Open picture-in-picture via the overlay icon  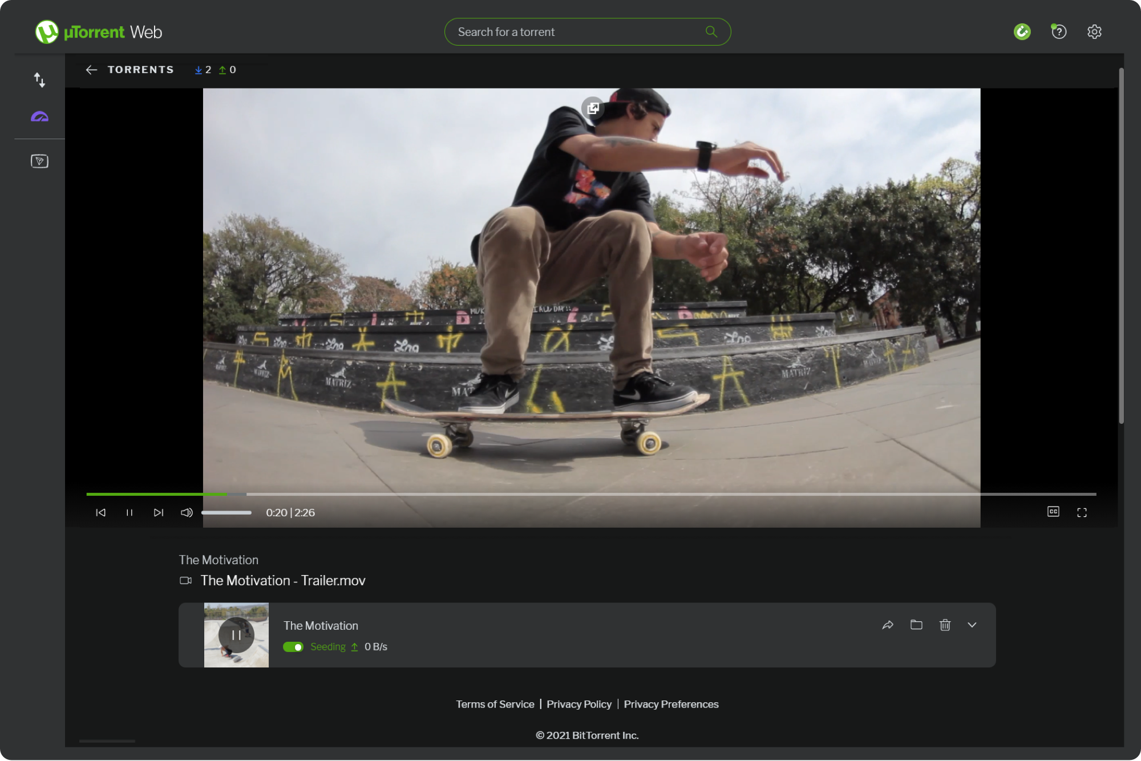coord(593,108)
